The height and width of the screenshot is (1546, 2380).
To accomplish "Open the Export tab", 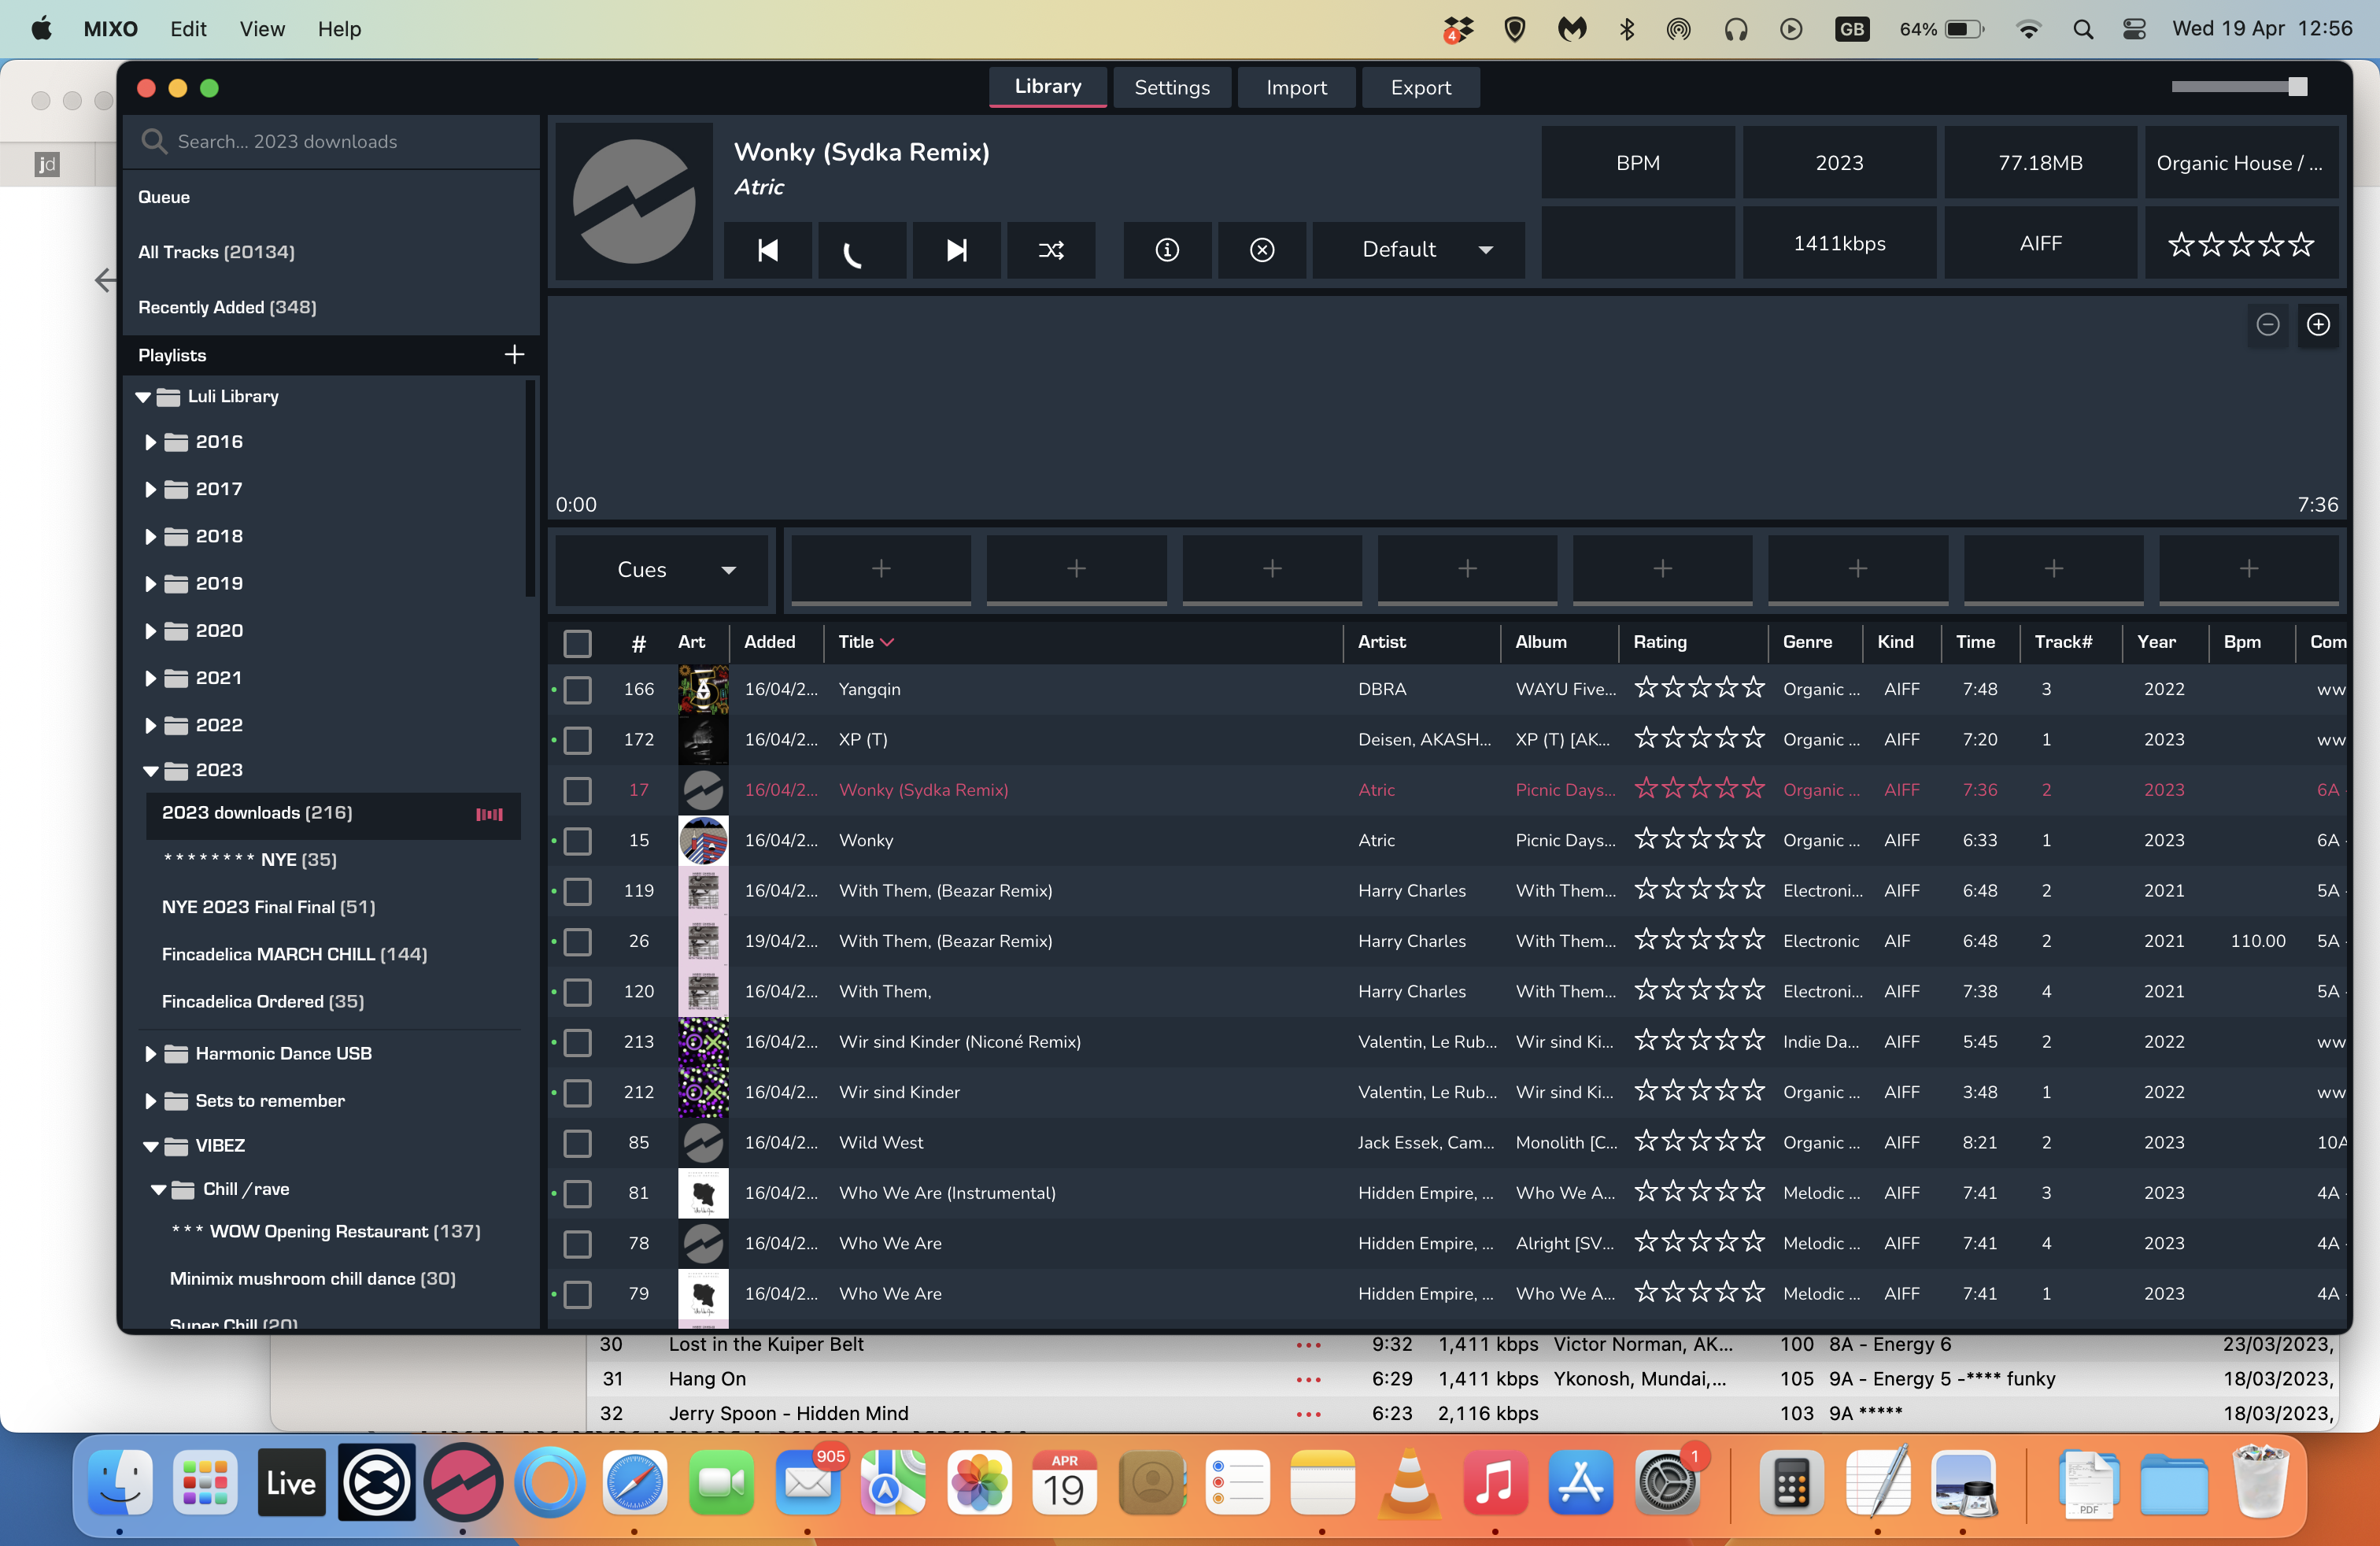I will [x=1420, y=88].
